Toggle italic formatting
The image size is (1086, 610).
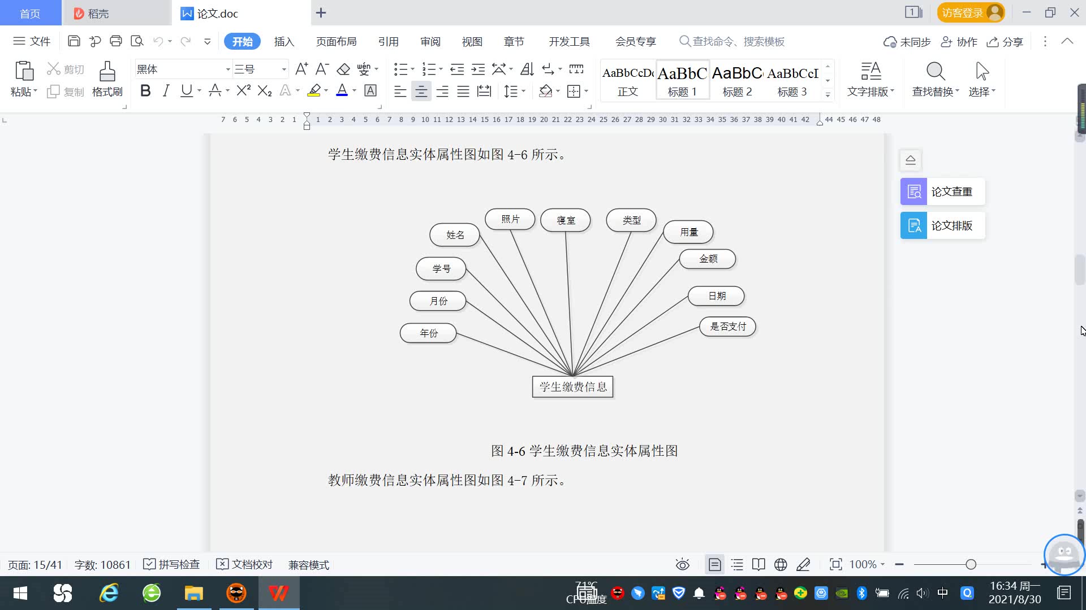[x=166, y=91]
